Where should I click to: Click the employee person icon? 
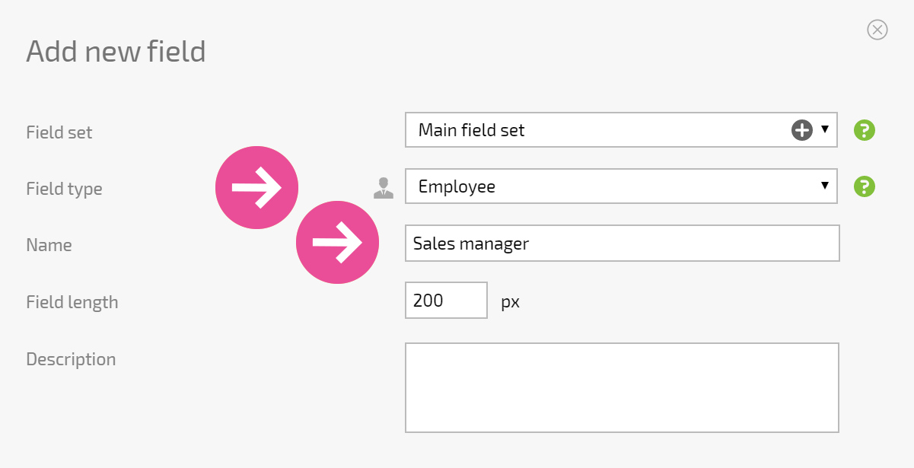384,188
